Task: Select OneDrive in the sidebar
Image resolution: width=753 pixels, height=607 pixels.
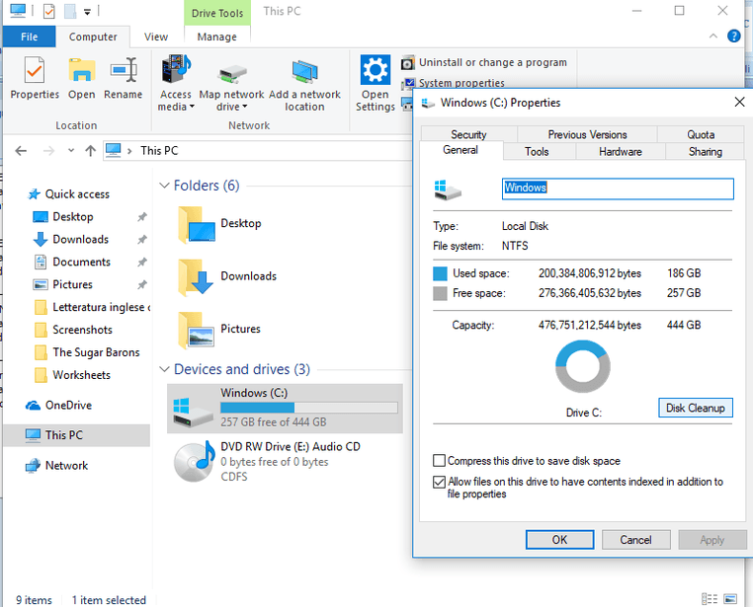Action: (68, 405)
